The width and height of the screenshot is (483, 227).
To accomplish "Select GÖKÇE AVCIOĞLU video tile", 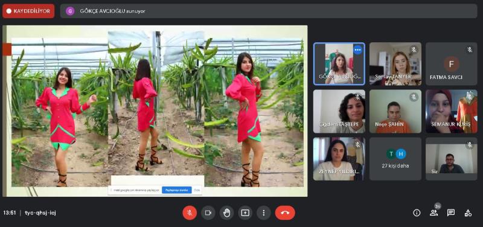I will pos(339,64).
